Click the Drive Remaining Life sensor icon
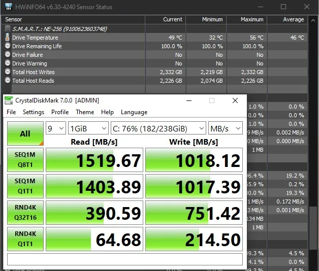 click(x=8, y=46)
